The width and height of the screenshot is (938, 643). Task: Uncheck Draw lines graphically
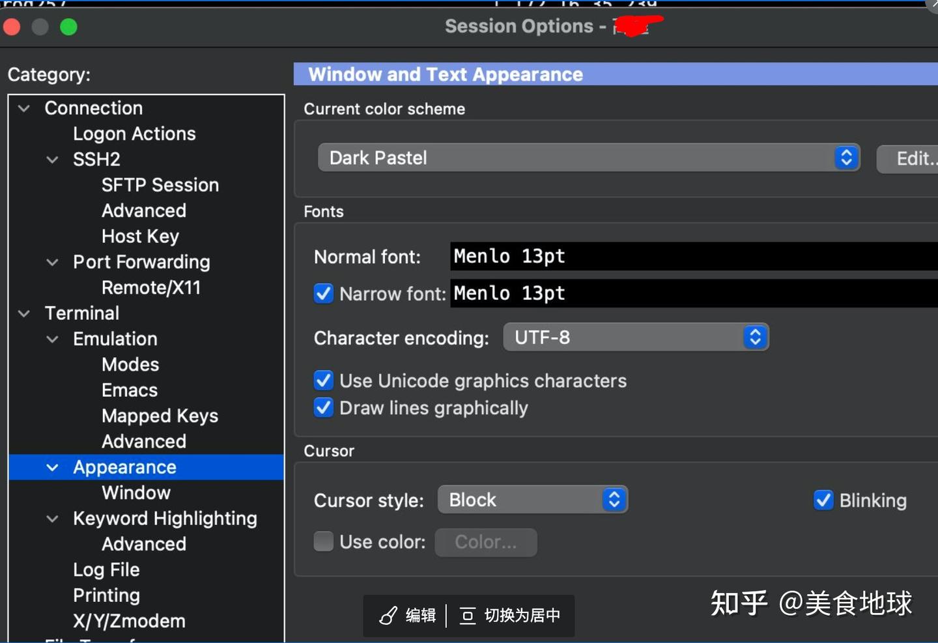click(324, 407)
